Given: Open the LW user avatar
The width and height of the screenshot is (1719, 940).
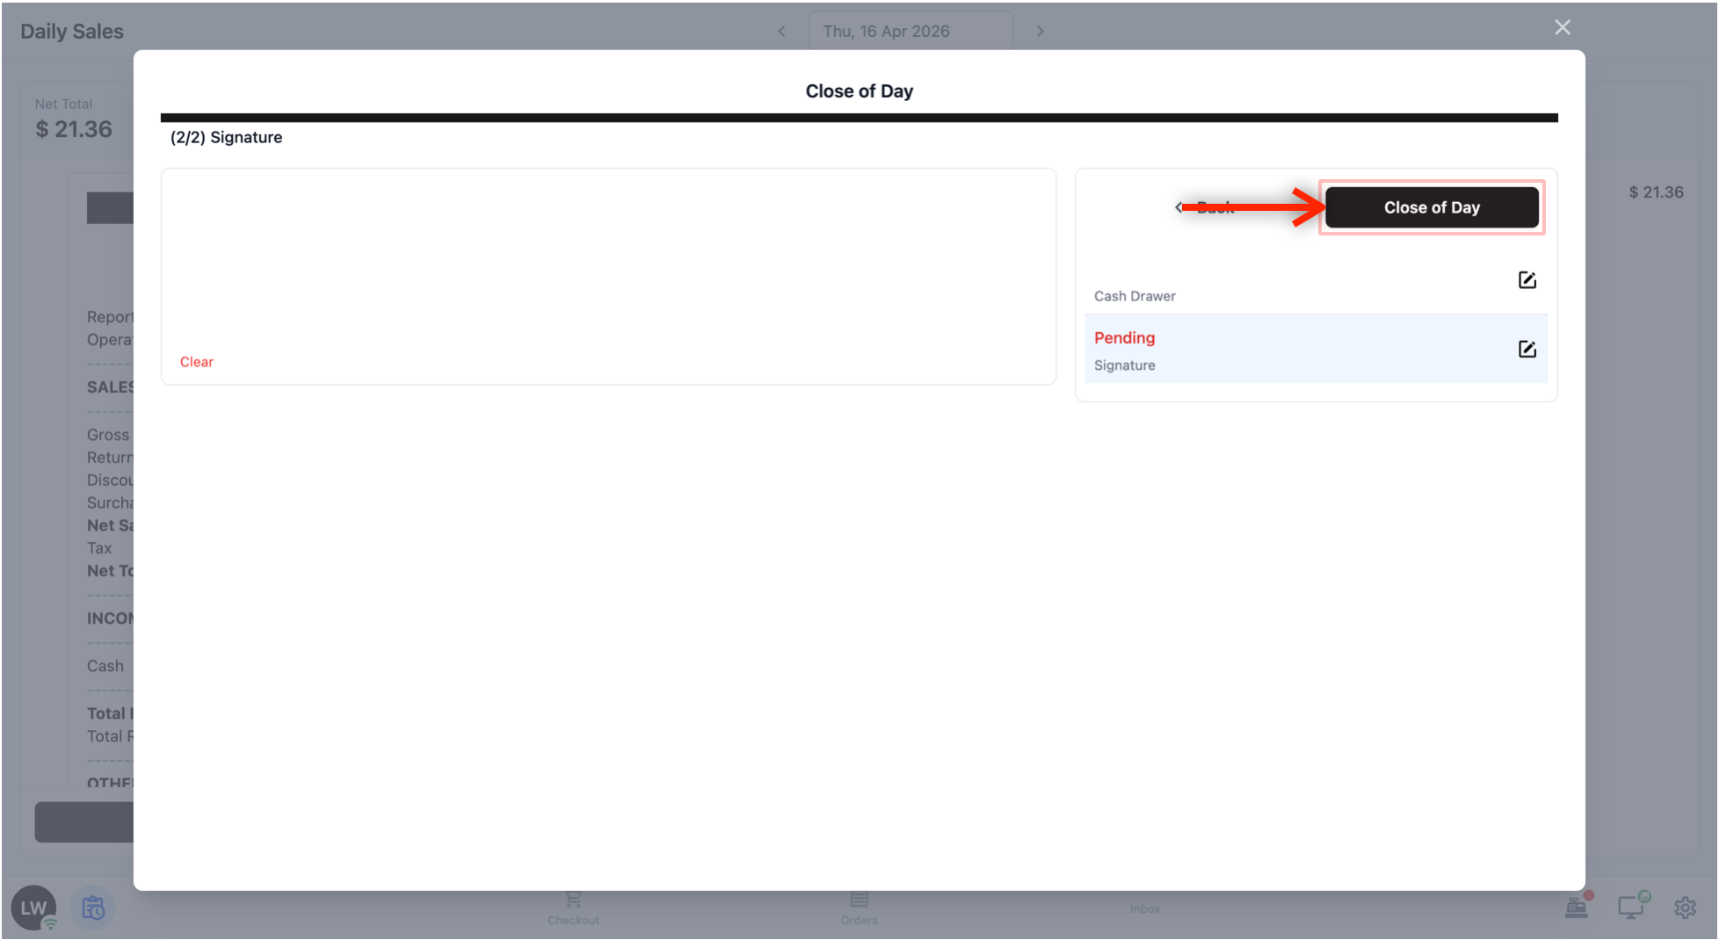Looking at the screenshot, I should tap(33, 907).
